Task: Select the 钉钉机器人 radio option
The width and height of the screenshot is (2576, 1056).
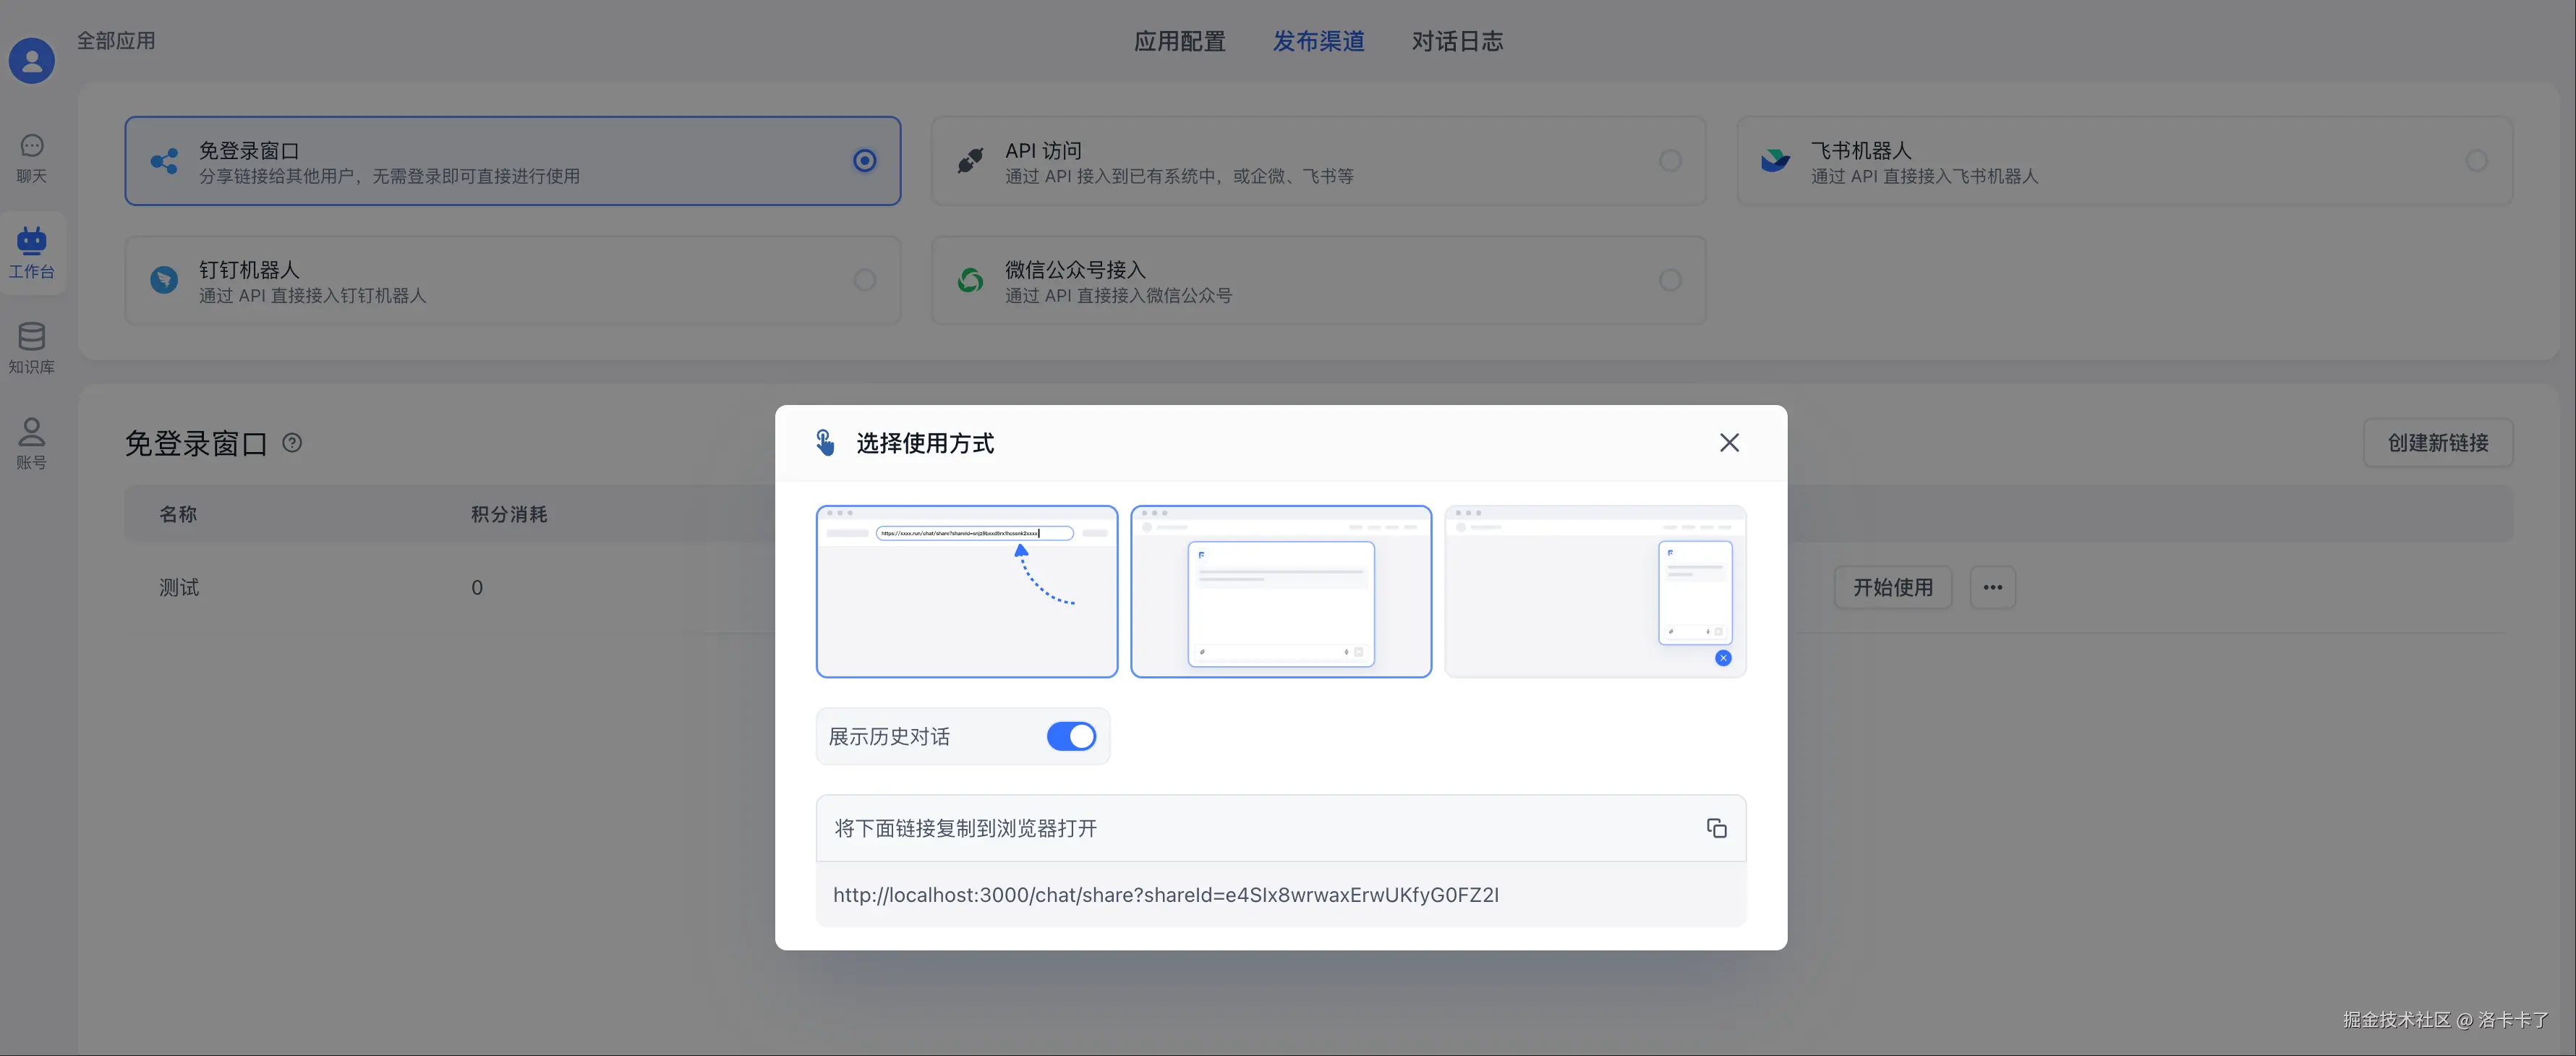Action: (x=865, y=280)
